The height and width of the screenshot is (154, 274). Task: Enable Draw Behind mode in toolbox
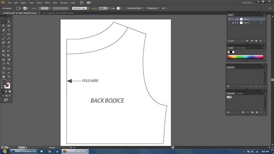pos(6,96)
